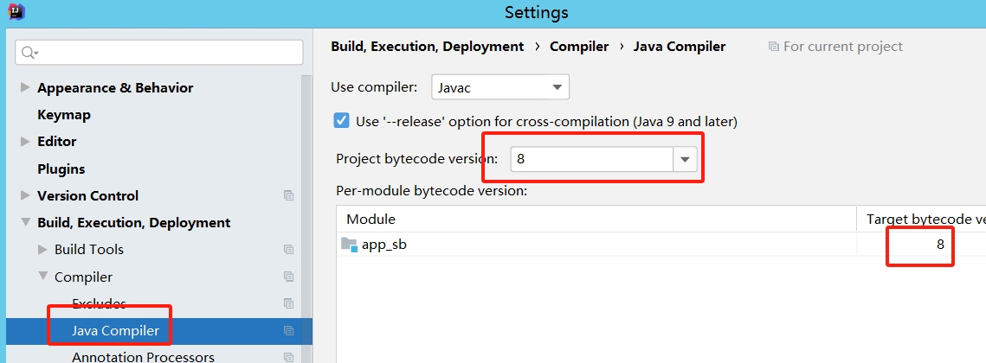Expand the Editor settings section
Screen dimensions: 986x363
pyautogui.click(x=24, y=142)
